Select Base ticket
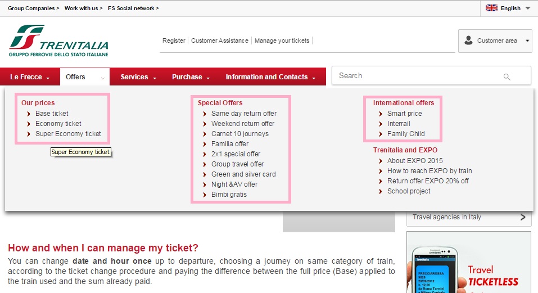This screenshot has width=538, height=293. tap(52, 113)
